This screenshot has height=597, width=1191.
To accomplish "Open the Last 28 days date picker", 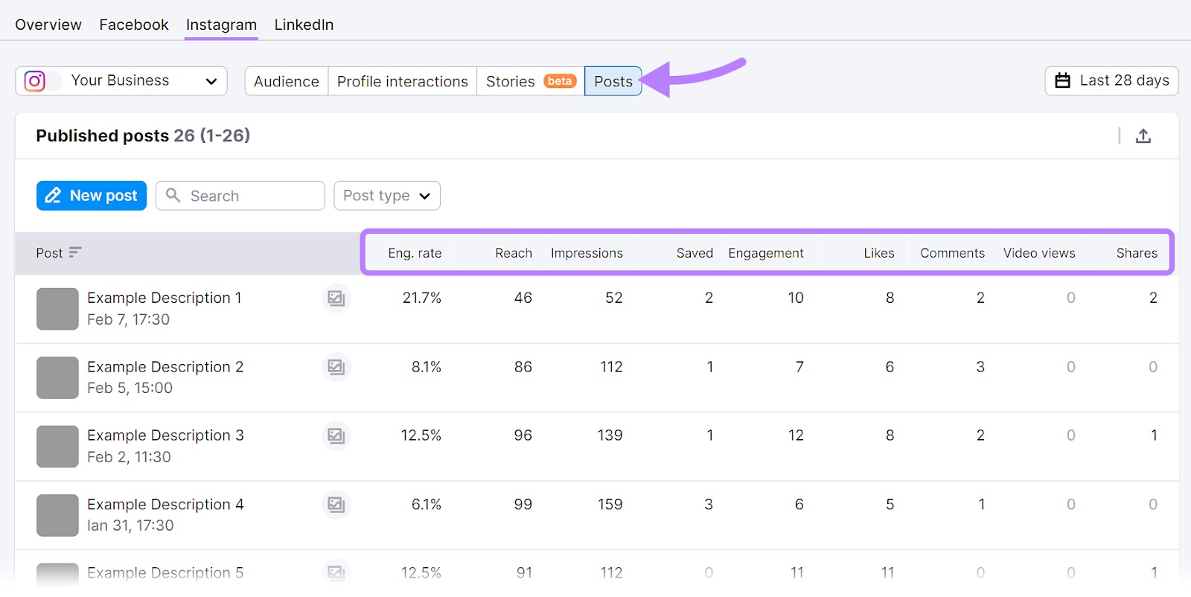I will pos(1111,81).
